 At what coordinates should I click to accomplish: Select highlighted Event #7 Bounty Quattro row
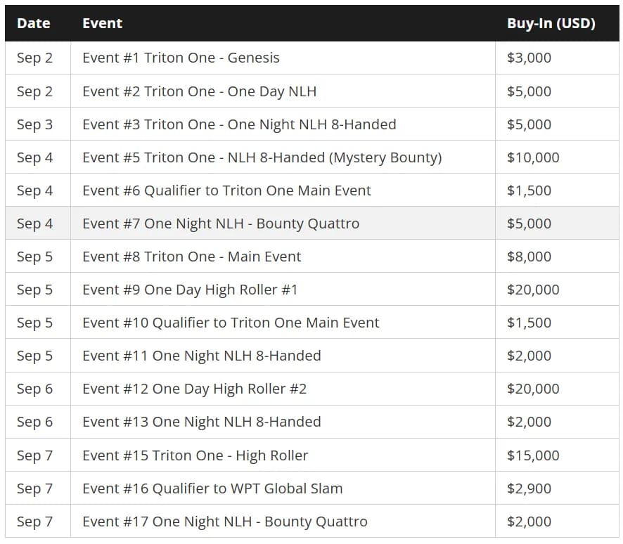(312, 224)
